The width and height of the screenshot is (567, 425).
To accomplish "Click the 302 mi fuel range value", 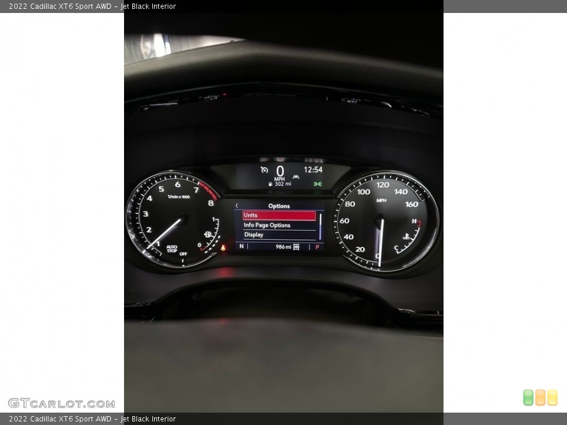I will click(283, 184).
